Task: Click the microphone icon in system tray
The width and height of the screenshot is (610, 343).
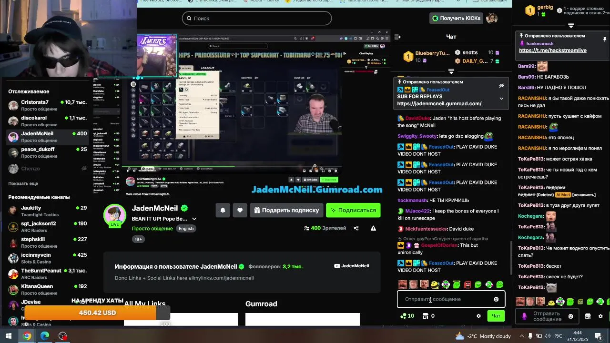Action: (x=529, y=336)
